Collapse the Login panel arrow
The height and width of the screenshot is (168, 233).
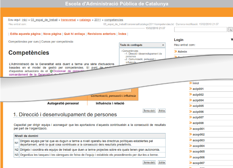[232, 40]
